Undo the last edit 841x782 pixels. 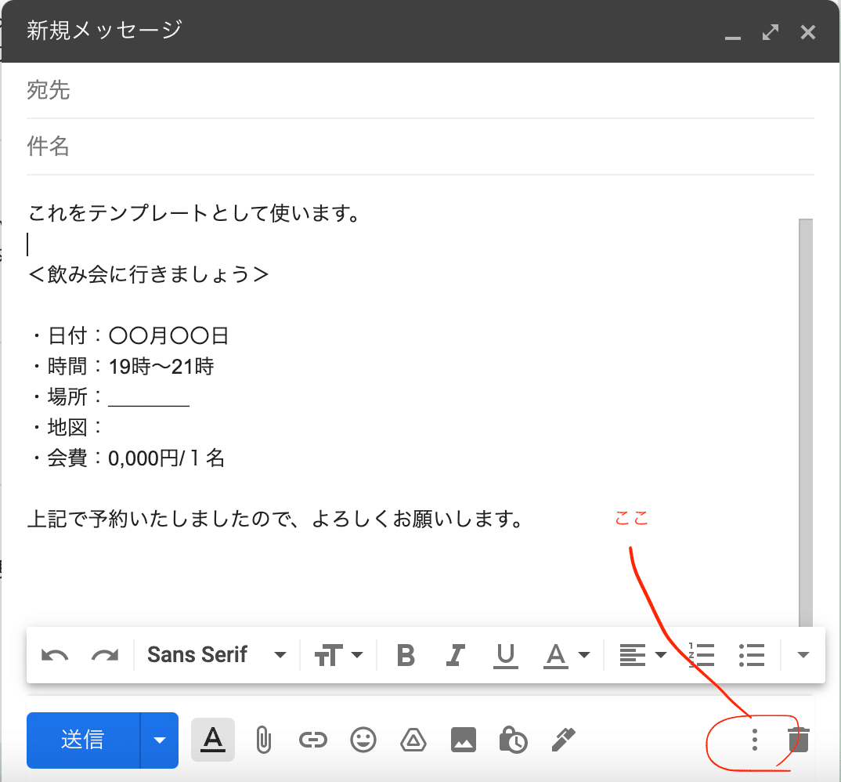click(55, 655)
